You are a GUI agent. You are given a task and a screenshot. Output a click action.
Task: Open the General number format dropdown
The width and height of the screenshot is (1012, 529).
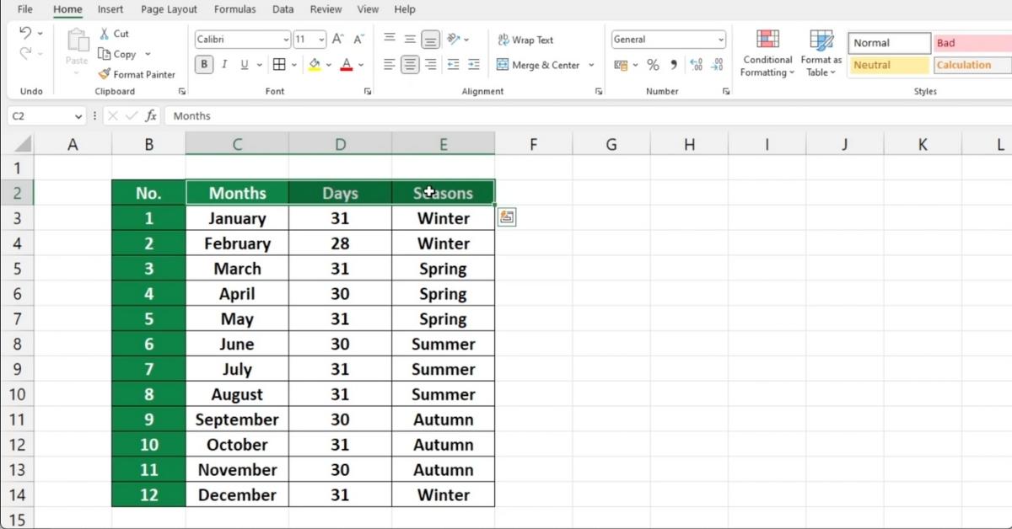(x=721, y=39)
